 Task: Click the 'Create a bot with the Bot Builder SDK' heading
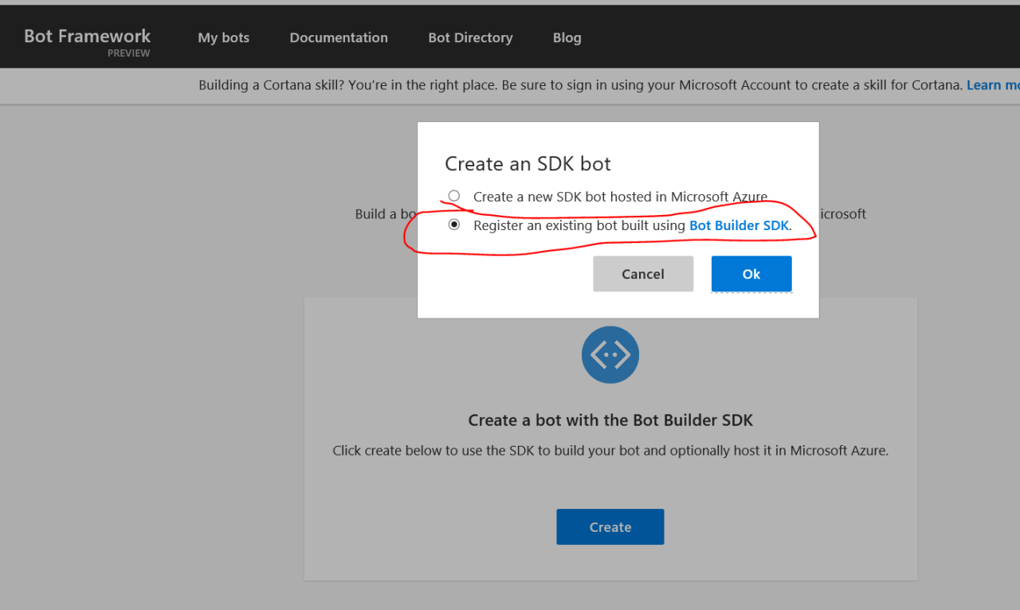pos(610,420)
